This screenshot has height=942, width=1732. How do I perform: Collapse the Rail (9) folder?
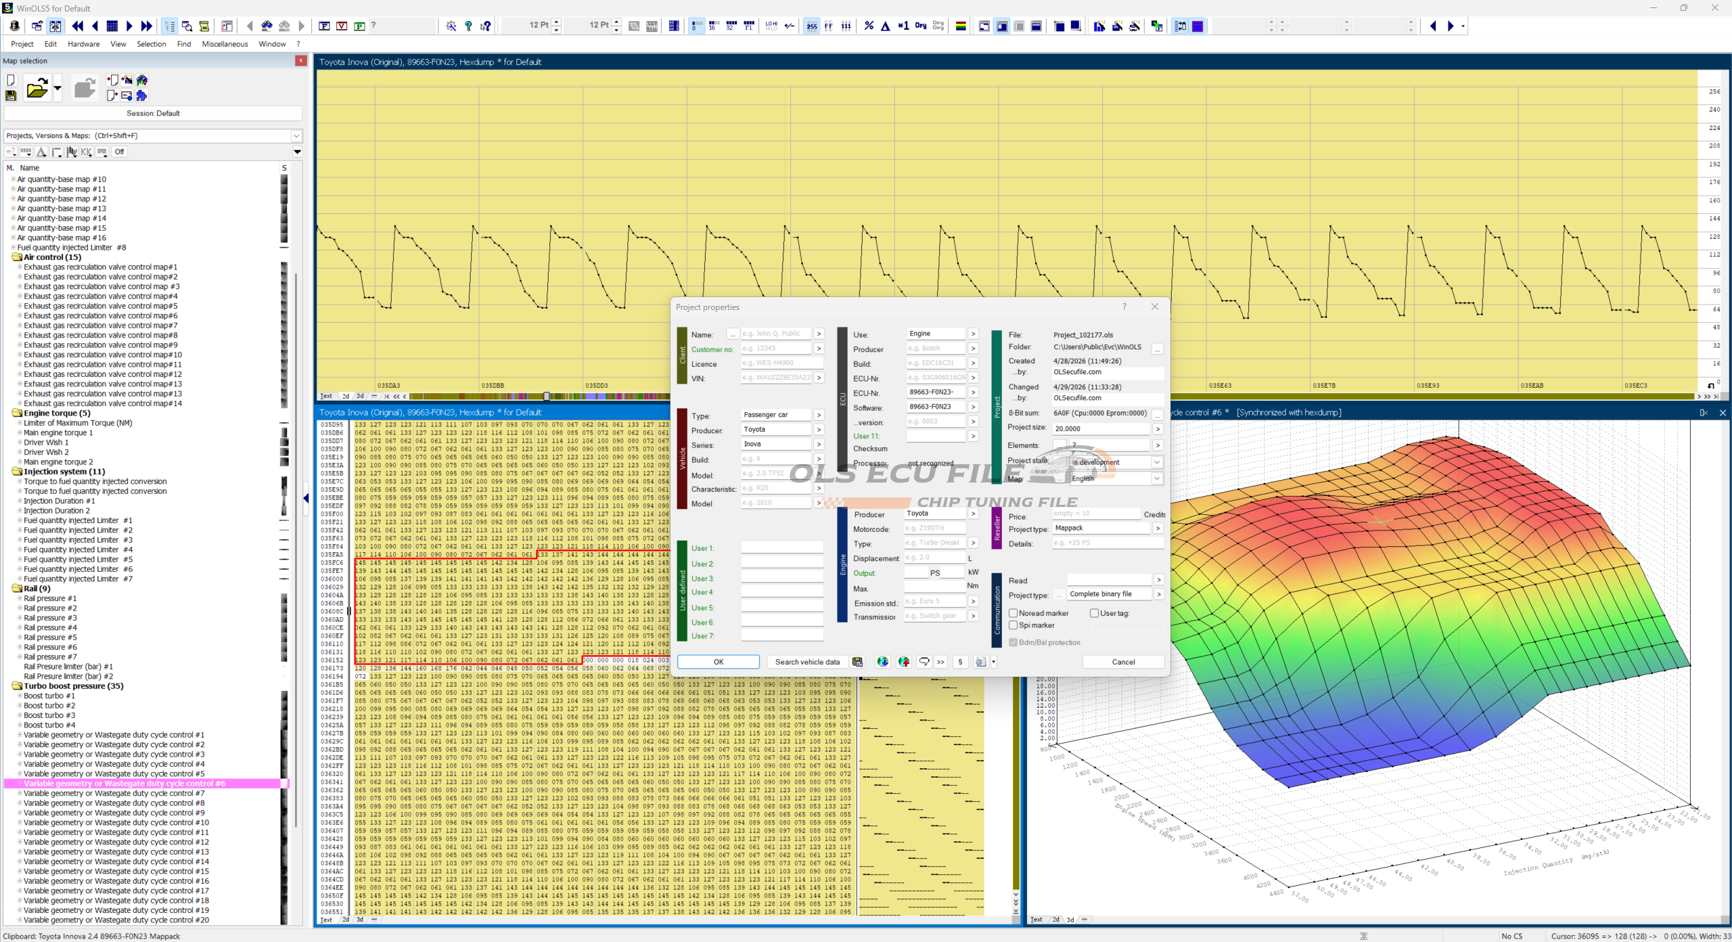pyautogui.click(x=17, y=589)
